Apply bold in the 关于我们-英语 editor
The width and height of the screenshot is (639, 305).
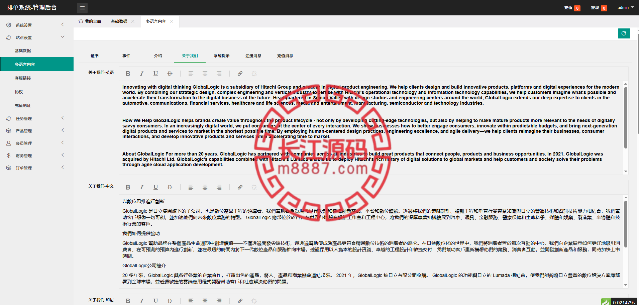tap(128, 74)
